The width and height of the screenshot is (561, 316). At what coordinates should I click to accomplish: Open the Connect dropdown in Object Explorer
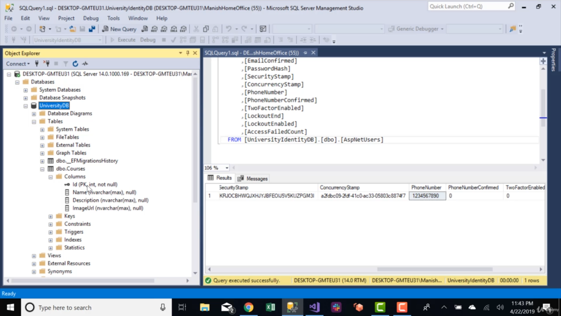click(18, 64)
